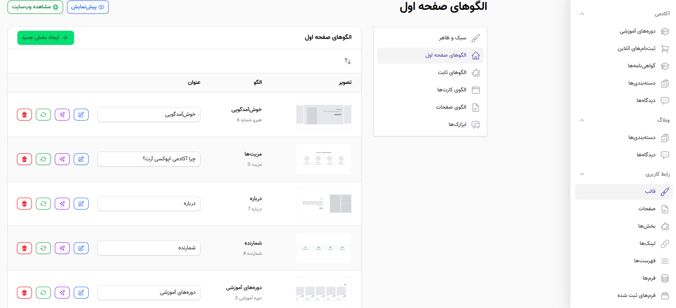The image size is (676, 308).
Task: Collapse the رابط کاربری sidebar section
Action: point(582,174)
